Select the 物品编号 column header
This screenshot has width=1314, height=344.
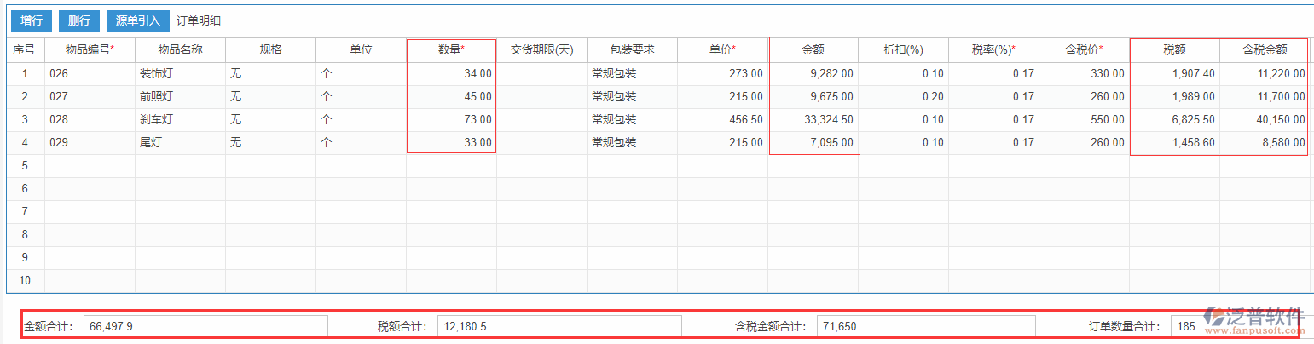[x=90, y=50]
